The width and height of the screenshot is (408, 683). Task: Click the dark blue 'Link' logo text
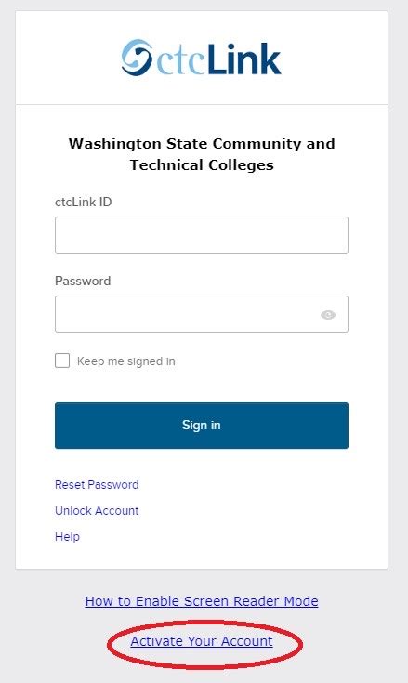tap(243, 59)
